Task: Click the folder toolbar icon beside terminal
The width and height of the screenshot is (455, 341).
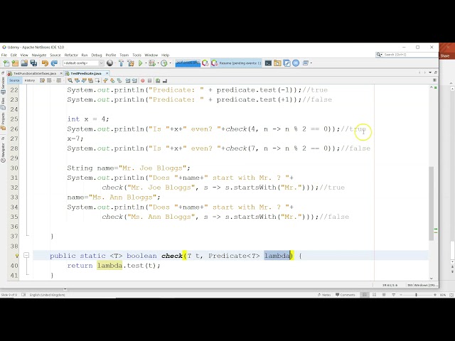Action: click(x=277, y=63)
